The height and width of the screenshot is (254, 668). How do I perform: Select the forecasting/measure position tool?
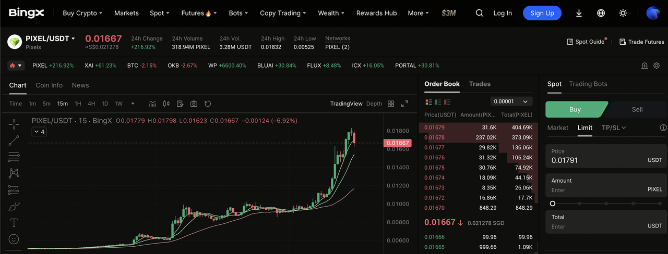(14, 189)
